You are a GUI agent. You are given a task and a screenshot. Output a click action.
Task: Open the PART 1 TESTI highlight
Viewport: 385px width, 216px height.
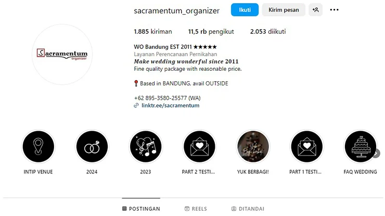click(307, 147)
